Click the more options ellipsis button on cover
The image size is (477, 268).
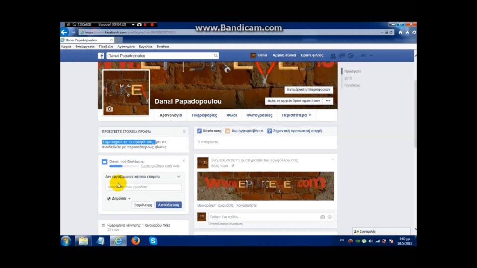click(x=328, y=101)
